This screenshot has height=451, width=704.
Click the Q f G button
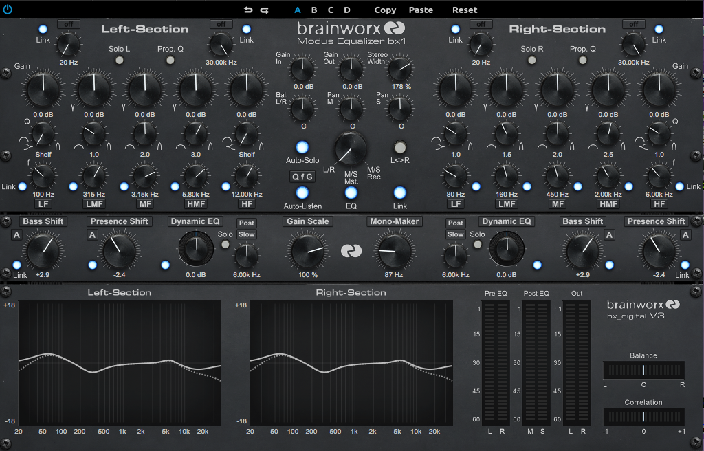pyautogui.click(x=302, y=177)
